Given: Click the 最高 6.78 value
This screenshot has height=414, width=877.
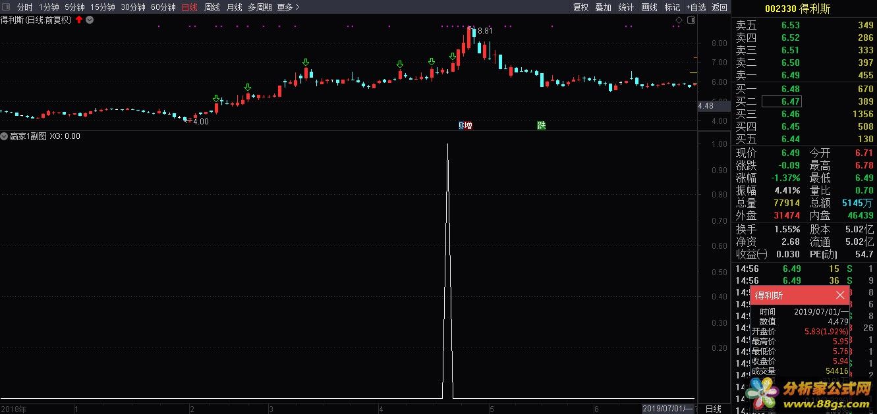Looking at the screenshot, I should coord(864,165).
